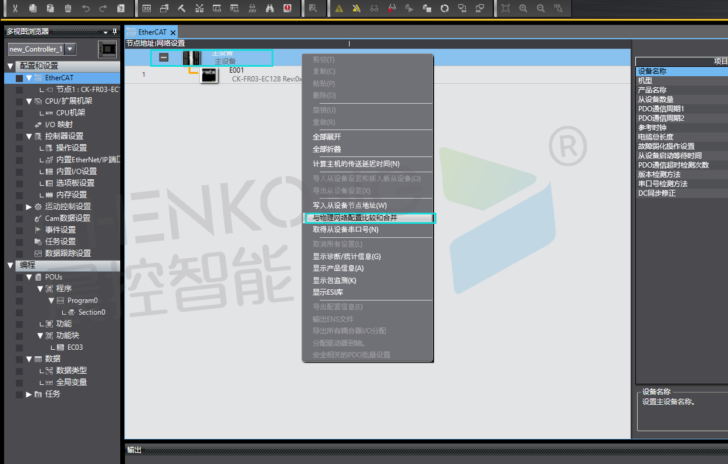Close the EtherCAT tab

click(x=173, y=32)
